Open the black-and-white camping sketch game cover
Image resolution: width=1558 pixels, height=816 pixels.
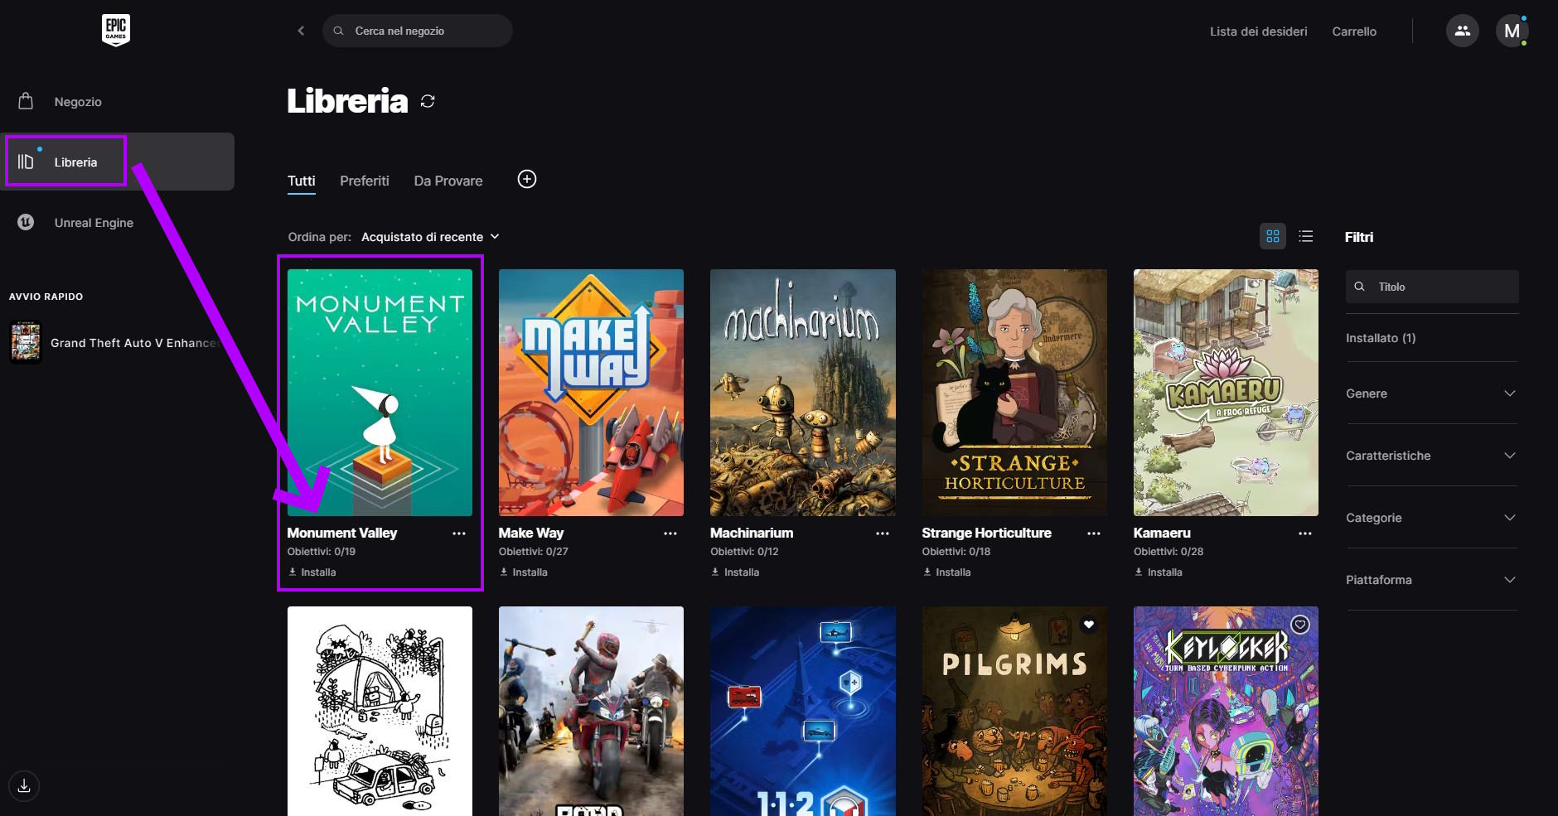[x=380, y=711]
